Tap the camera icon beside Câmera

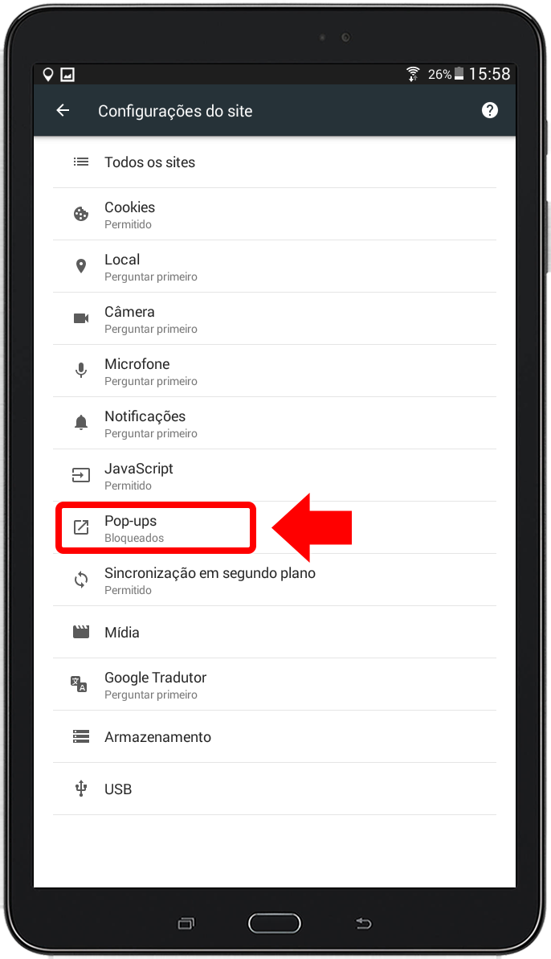tap(80, 318)
